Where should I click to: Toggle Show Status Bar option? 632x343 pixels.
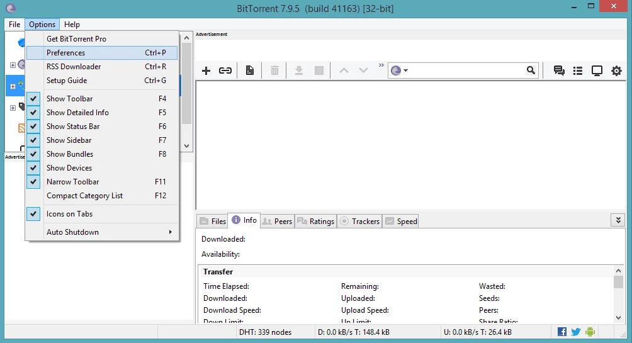(x=72, y=127)
